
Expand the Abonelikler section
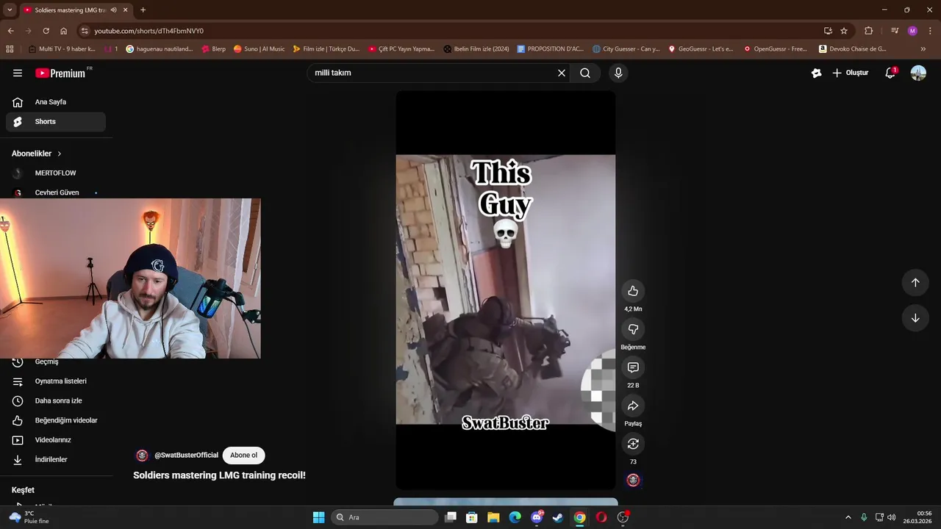pyautogui.click(x=37, y=154)
